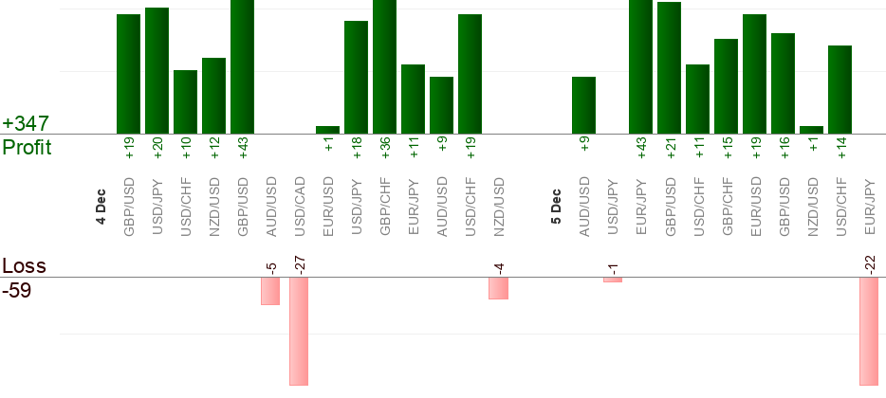
Task: Click the small USD/JPY -1 loss bar
Action: (x=613, y=280)
